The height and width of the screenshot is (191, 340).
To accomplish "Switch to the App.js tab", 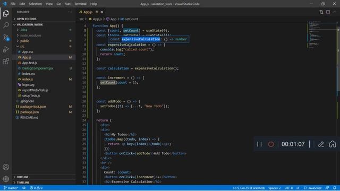I will coord(88,12).
